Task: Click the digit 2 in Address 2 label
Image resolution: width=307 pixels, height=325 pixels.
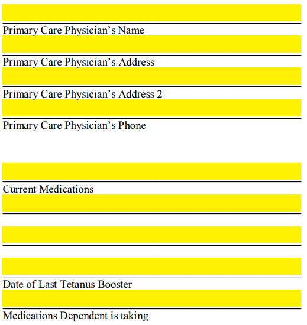Action: (159, 94)
